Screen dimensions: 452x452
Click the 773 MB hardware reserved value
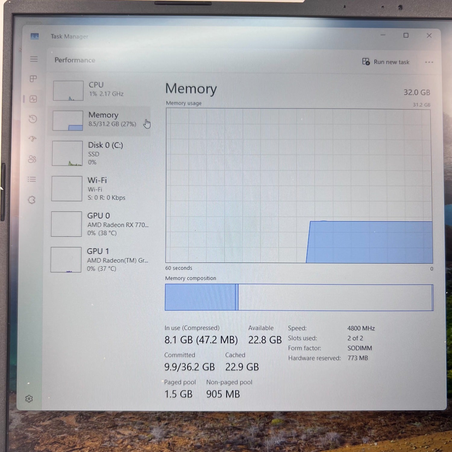coord(358,358)
